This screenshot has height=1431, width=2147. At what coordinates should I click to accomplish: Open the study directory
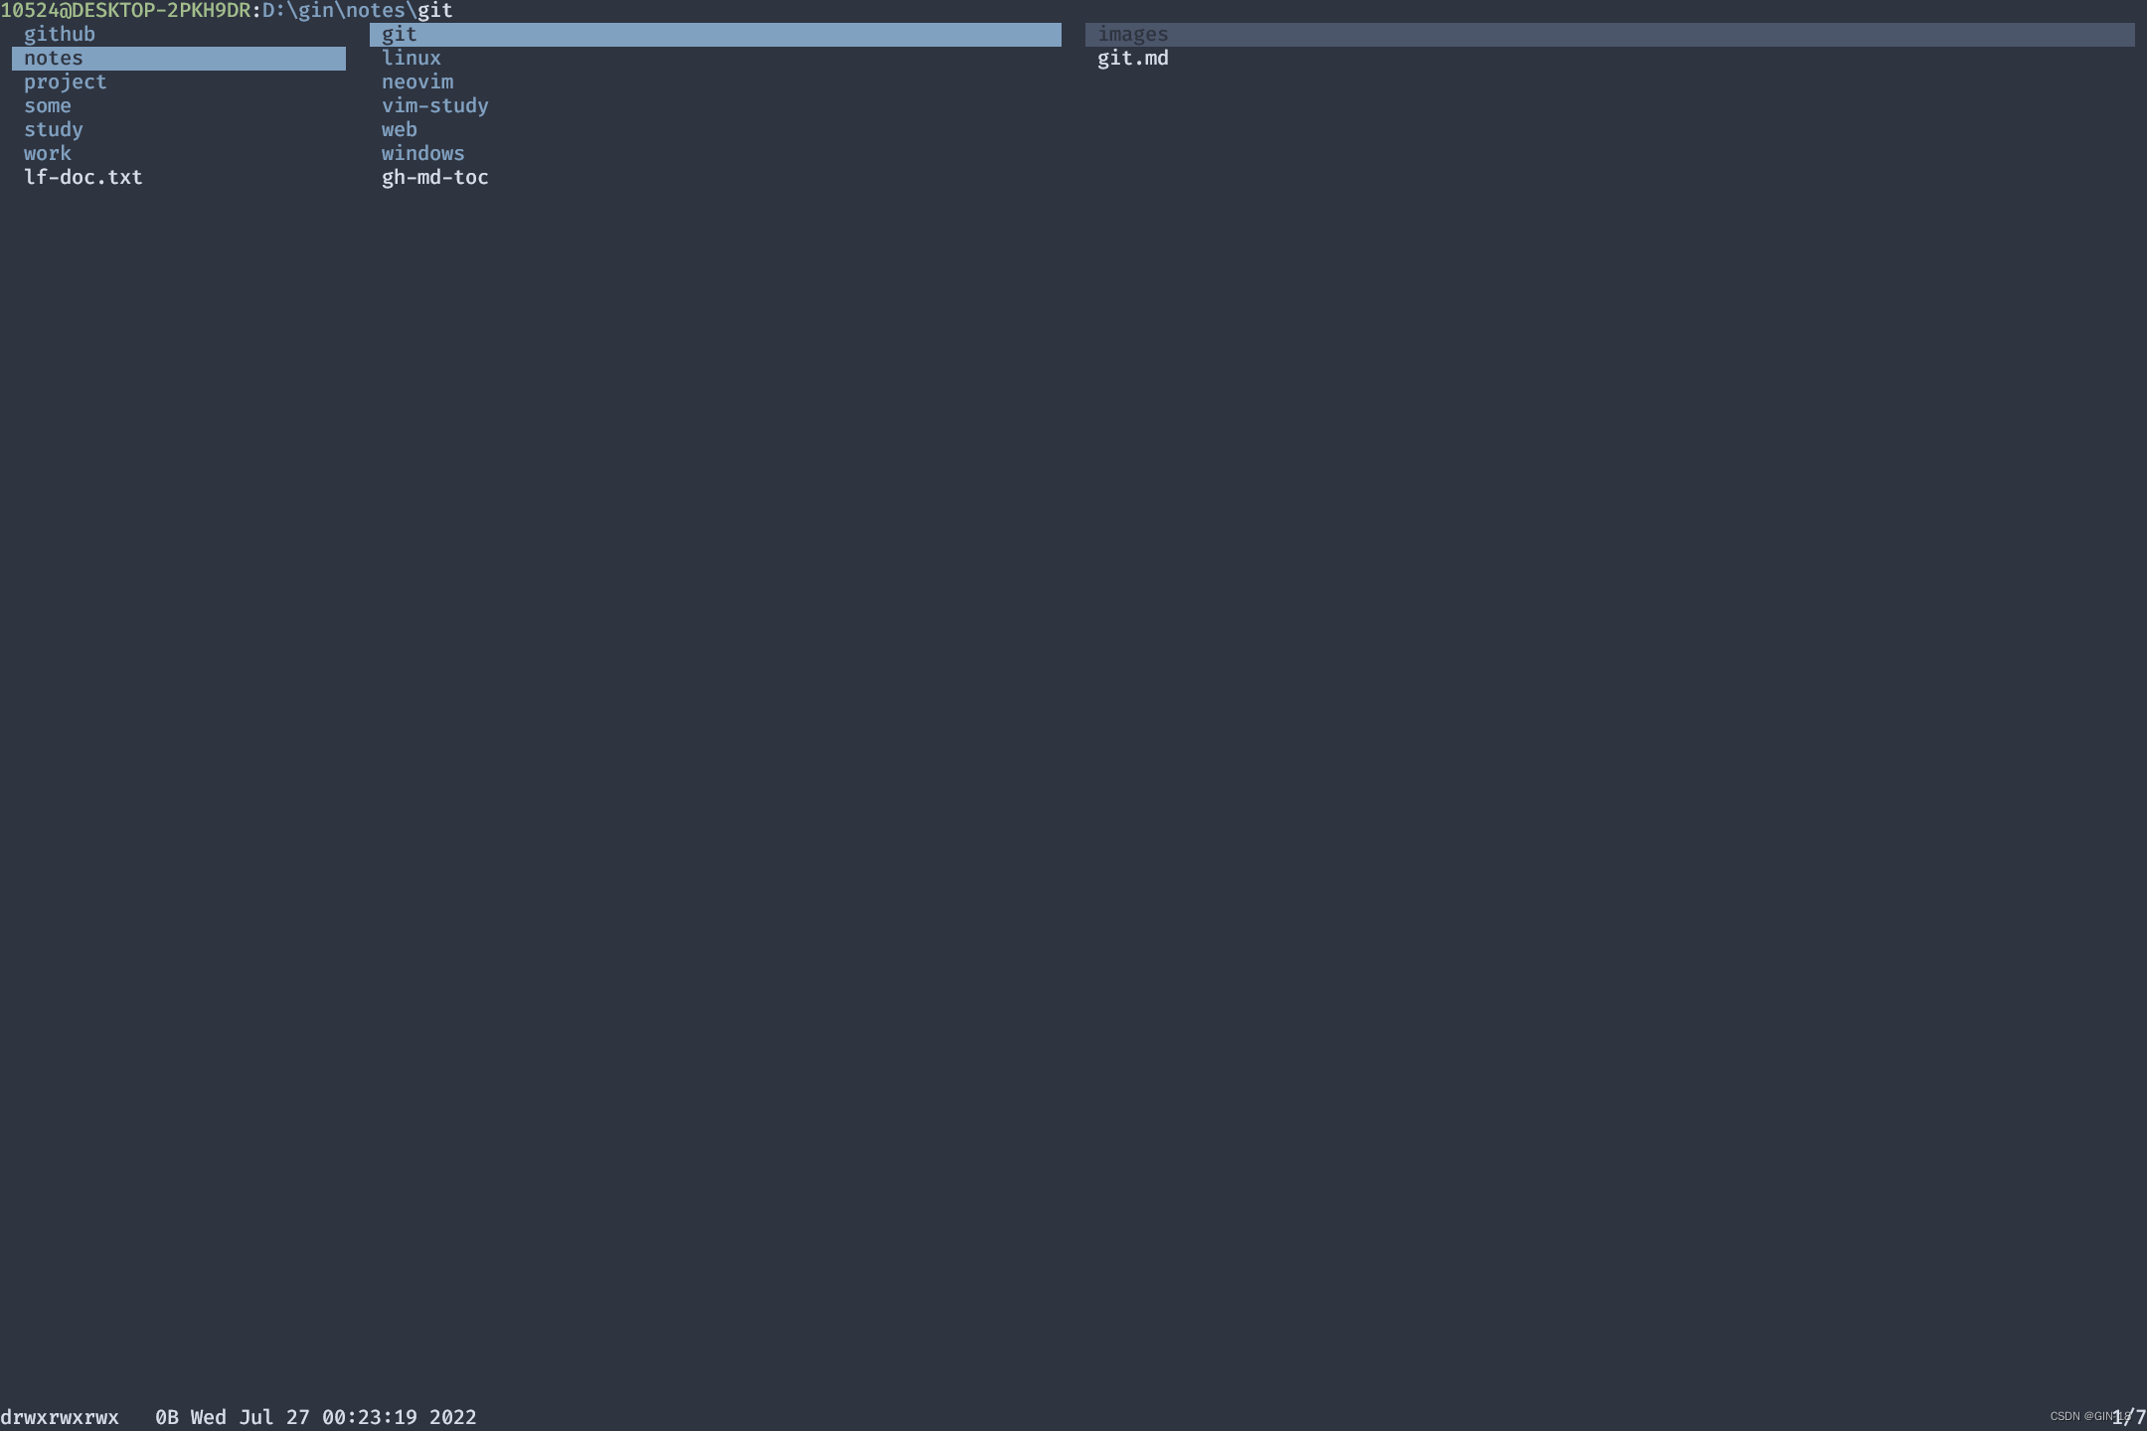pos(54,128)
